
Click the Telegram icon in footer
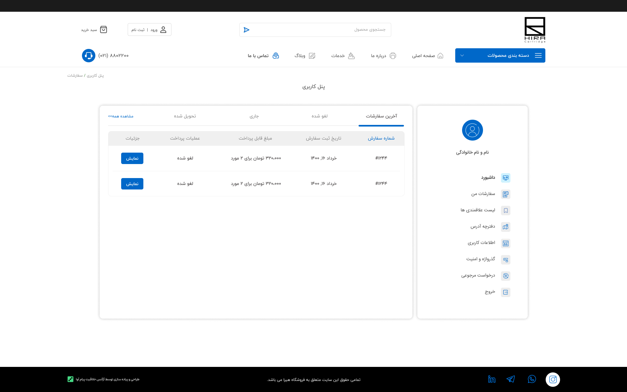click(511, 379)
